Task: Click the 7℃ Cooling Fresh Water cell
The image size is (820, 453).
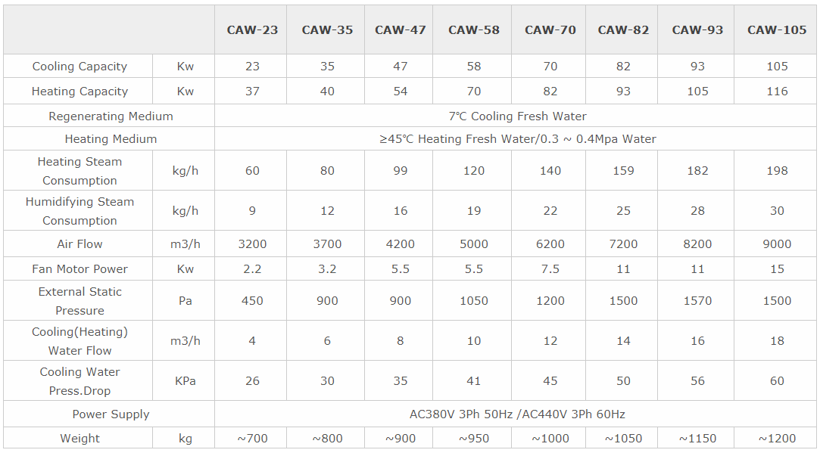Action: tap(517, 116)
